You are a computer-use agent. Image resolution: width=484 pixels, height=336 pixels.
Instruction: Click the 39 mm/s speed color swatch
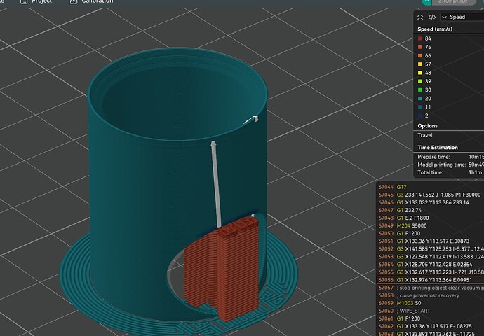(x=419, y=82)
